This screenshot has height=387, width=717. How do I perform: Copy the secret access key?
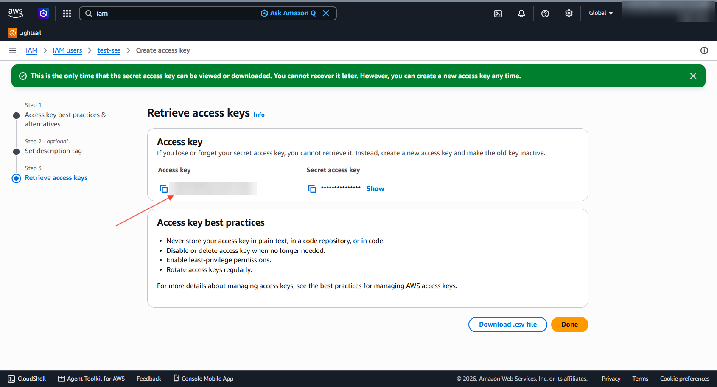coord(312,189)
